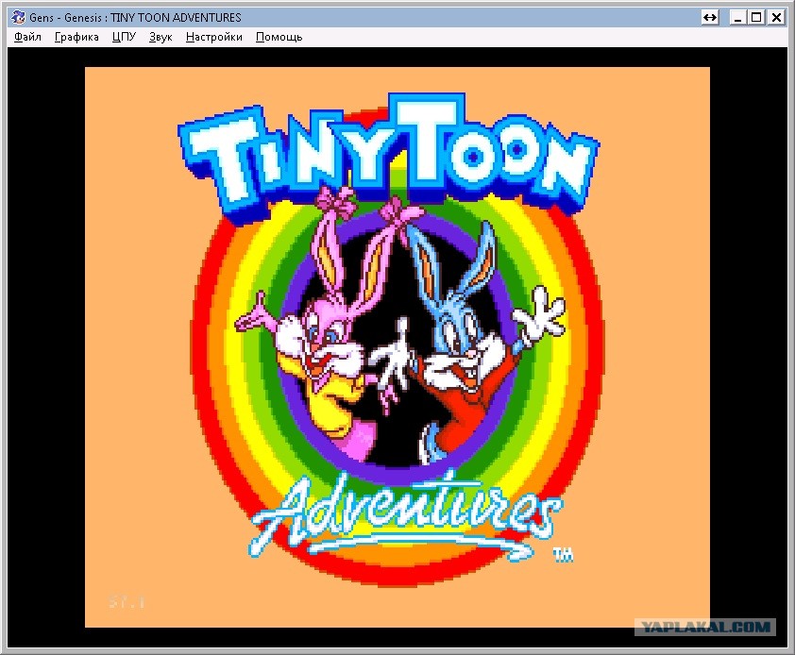This screenshot has width=795, height=655.
Task: Click the FPS counter in the game screen
Action: point(127,602)
